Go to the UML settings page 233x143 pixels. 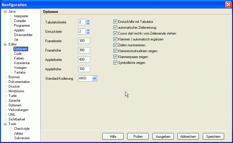coord(12,115)
